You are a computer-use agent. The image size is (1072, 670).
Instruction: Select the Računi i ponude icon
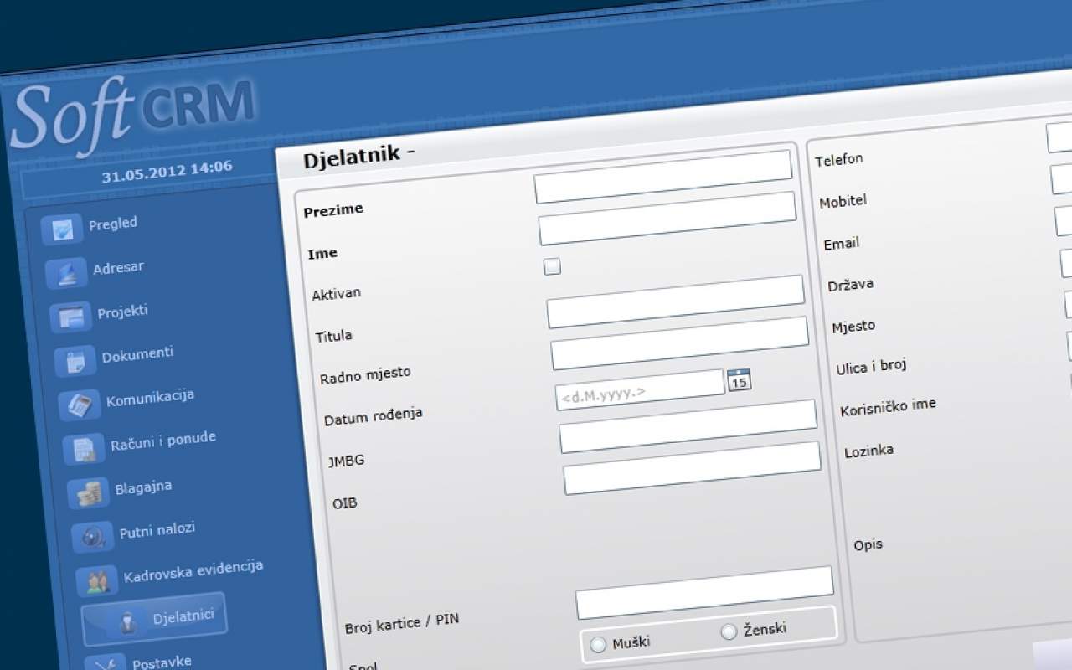84,450
